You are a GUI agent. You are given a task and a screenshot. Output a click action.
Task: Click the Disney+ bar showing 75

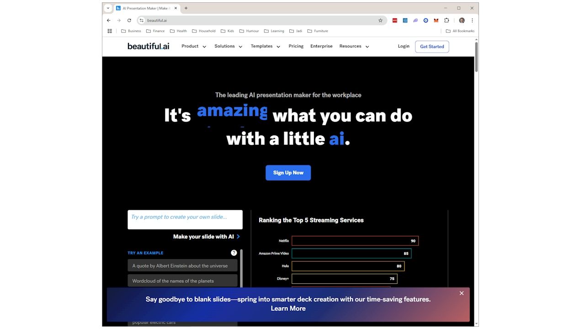click(345, 279)
